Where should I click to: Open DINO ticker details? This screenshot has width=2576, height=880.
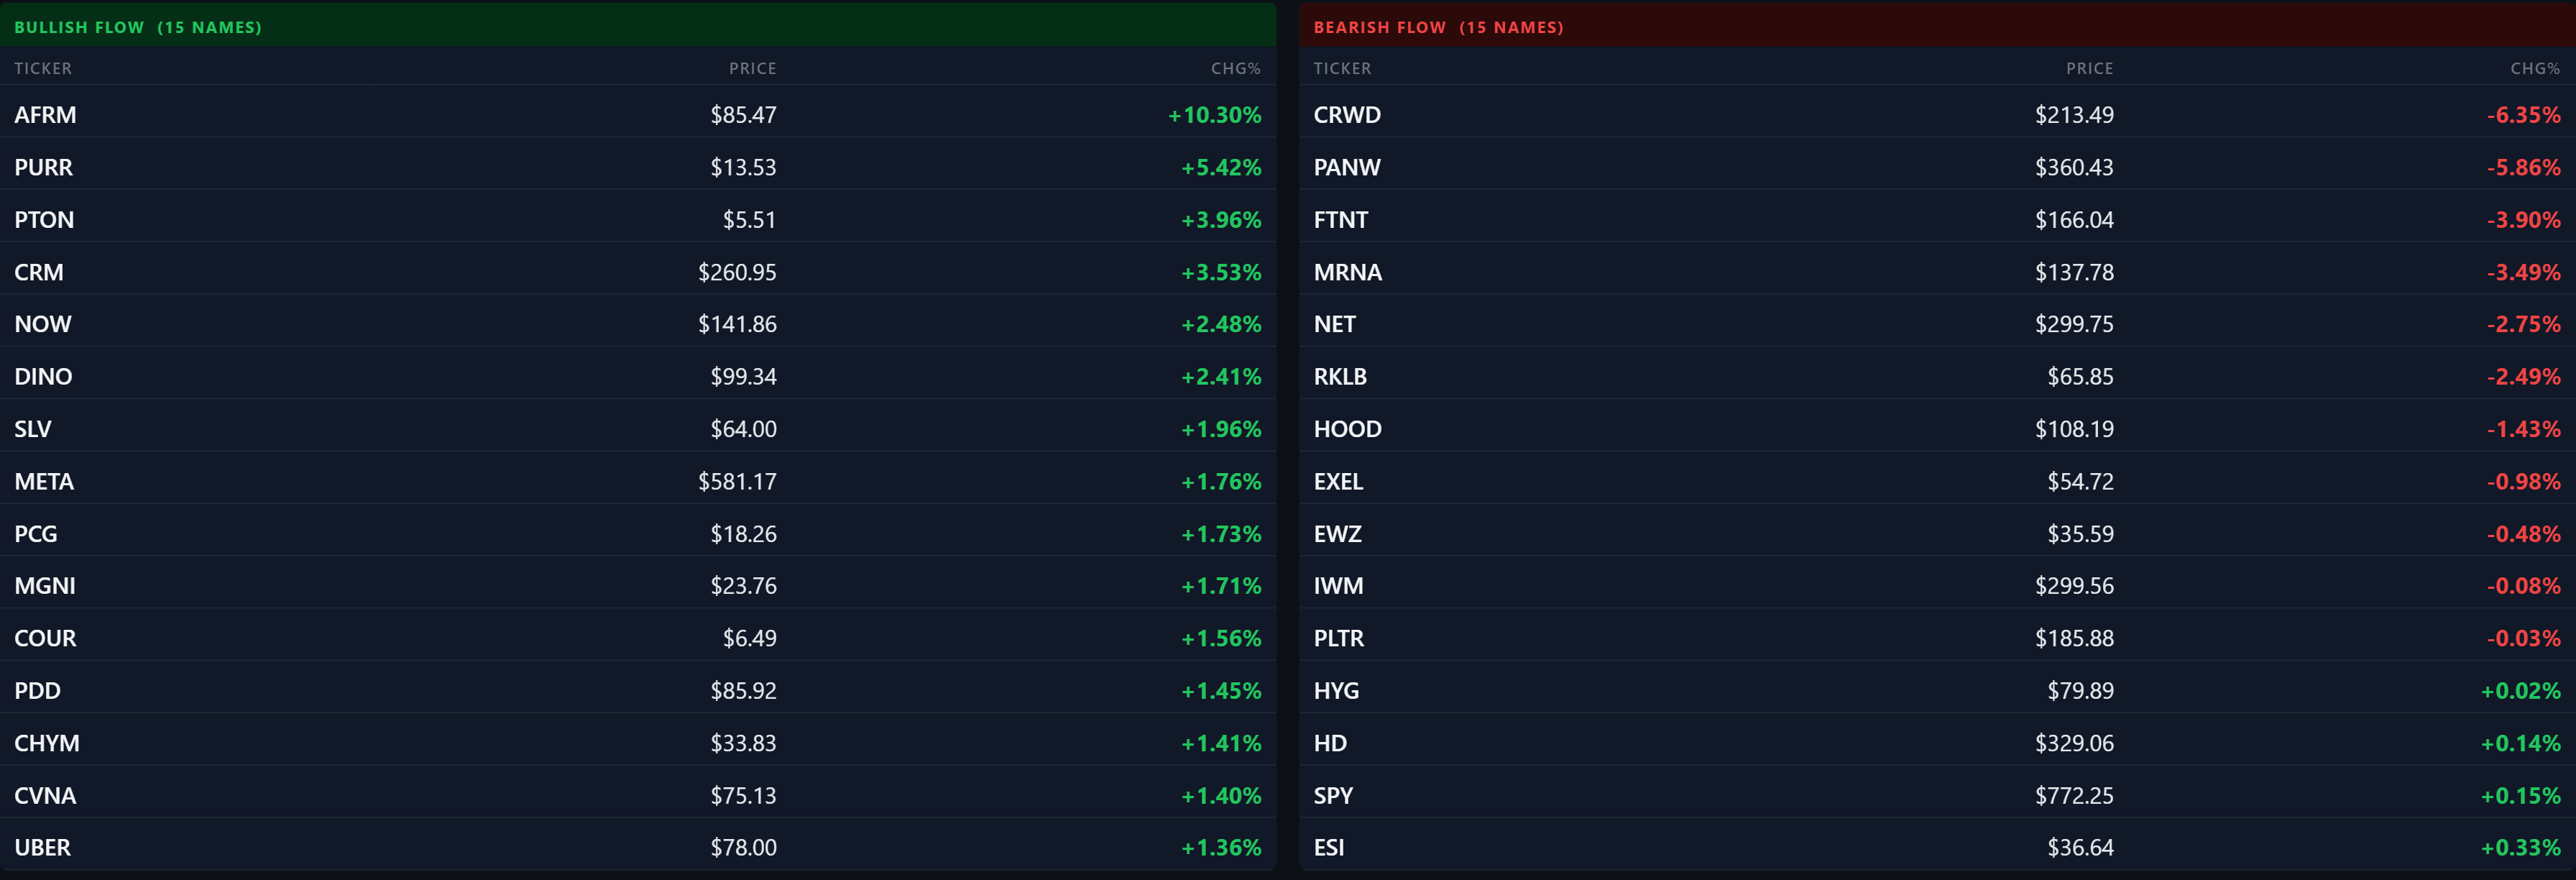coord(43,377)
